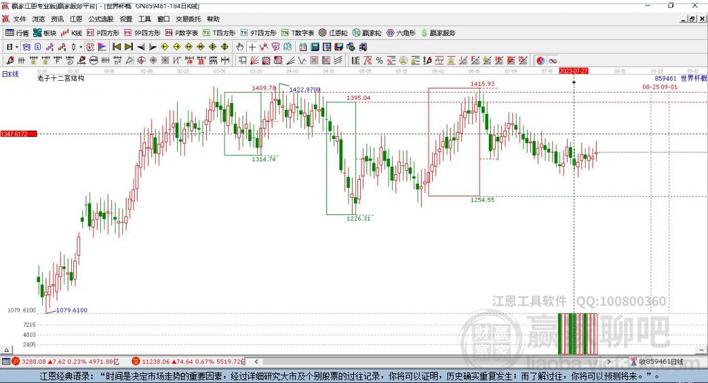
Task: Click the status bar grid icon
Action: (x=6, y=362)
